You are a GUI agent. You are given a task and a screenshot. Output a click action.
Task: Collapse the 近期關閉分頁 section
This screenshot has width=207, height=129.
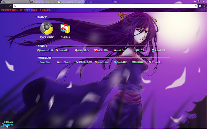coord(36,58)
